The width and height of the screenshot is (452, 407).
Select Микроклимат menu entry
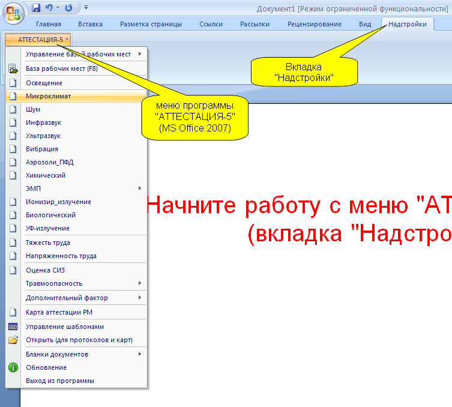(x=76, y=96)
